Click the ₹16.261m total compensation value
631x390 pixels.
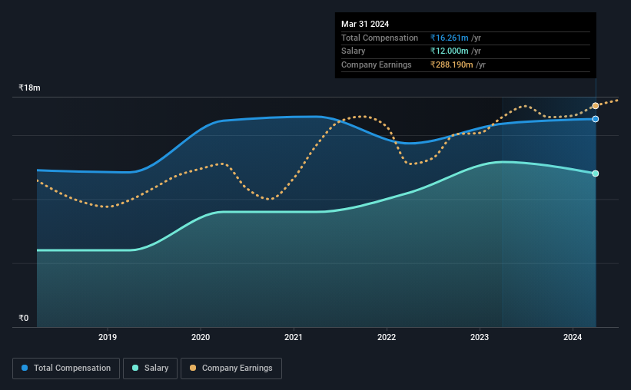tap(449, 38)
